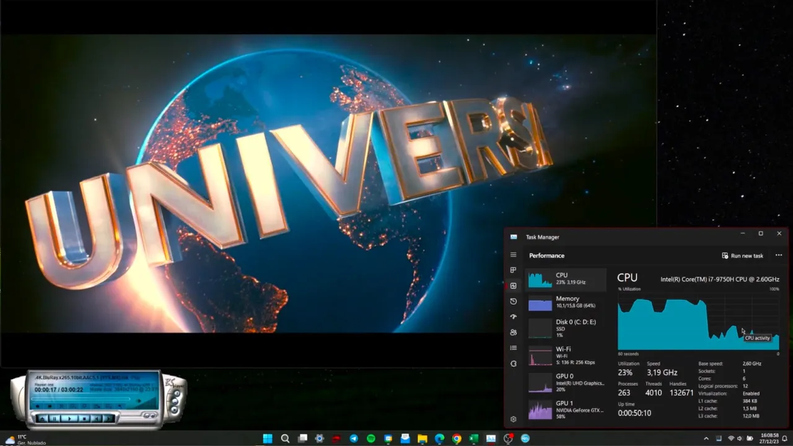The image size is (793, 446).
Task: Skip to next in BSPlayer
Action: 108,419
